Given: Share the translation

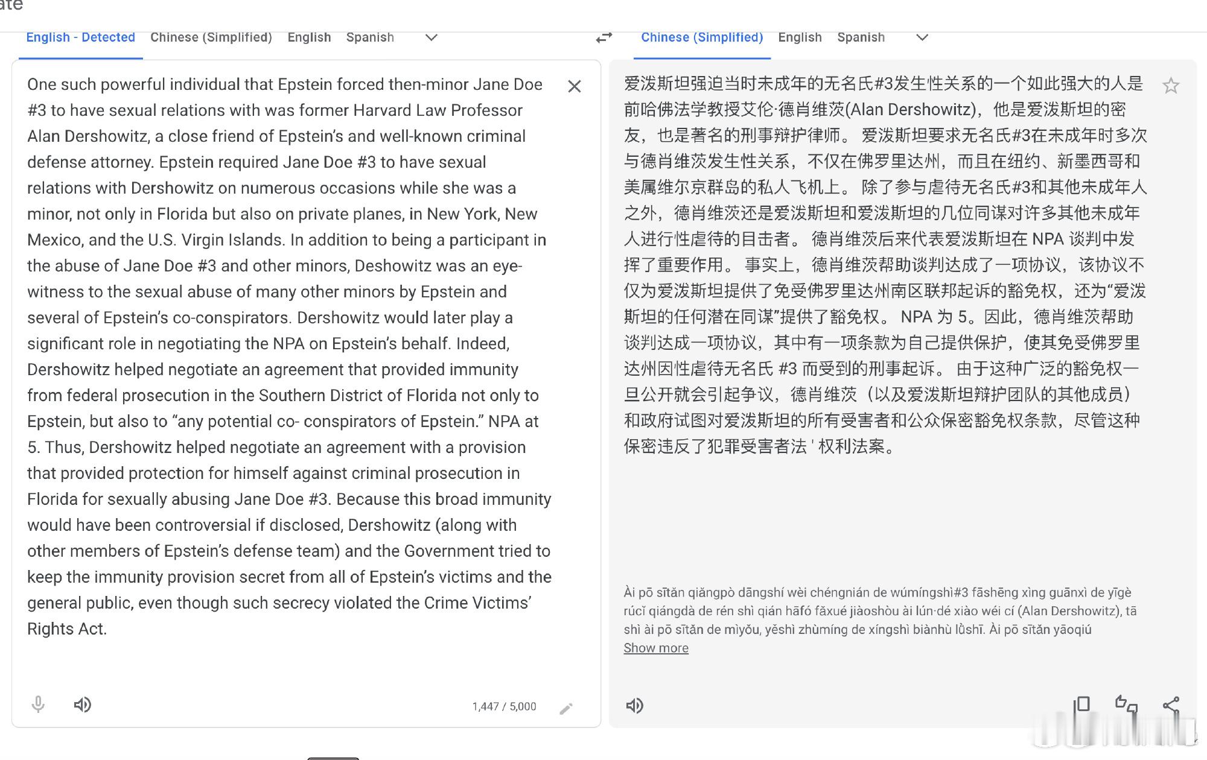Looking at the screenshot, I should click(x=1171, y=705).
